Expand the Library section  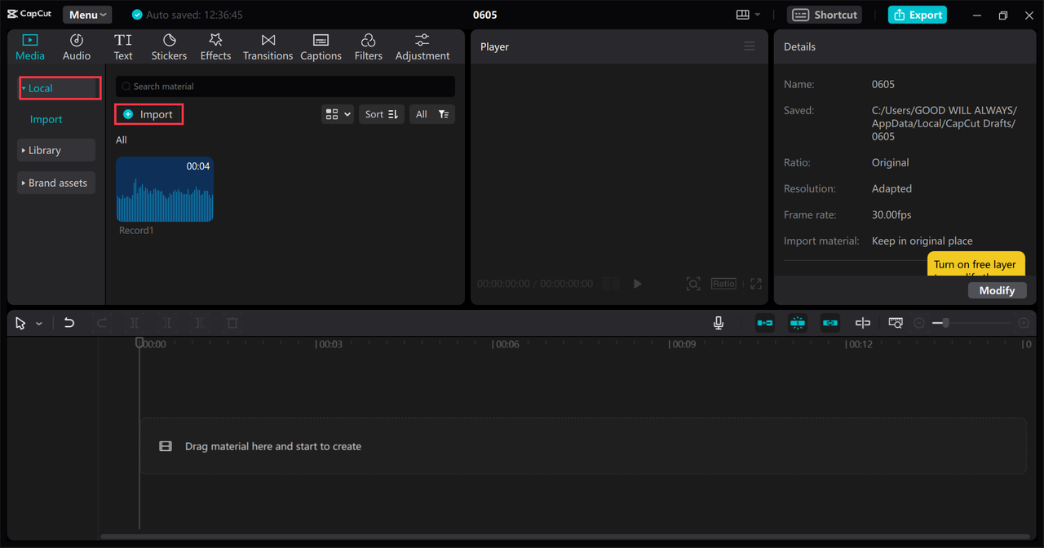56,150
